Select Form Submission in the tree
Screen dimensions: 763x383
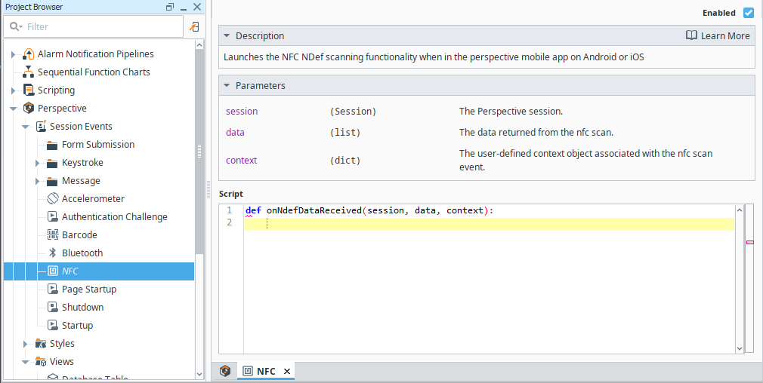point(97,144)
